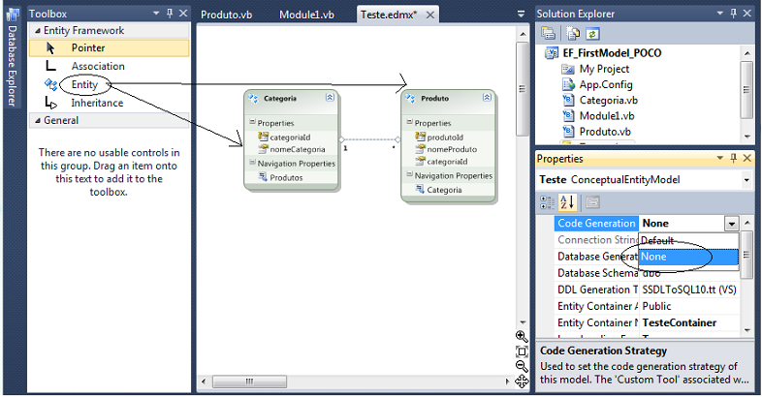762x397 pixels.
Task: Open the Teste ConceptualEntityModel object dropdown
Action: pyautogui.click(x=746, y=180)
